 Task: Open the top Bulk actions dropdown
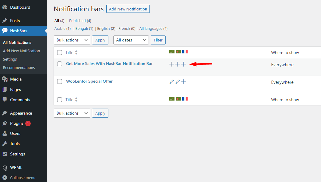(x=72, y=40)
